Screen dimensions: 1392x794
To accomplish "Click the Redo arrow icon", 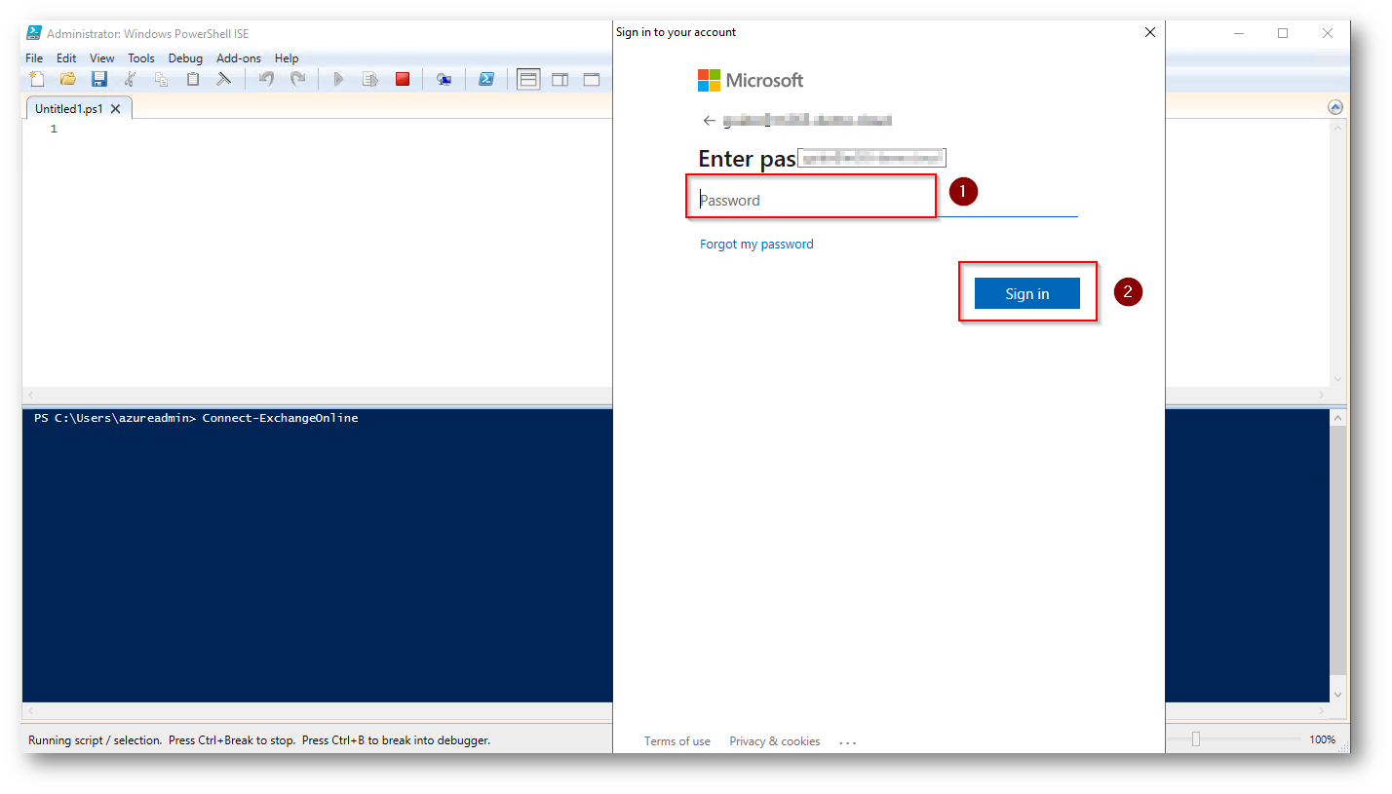I will point(298,79).
